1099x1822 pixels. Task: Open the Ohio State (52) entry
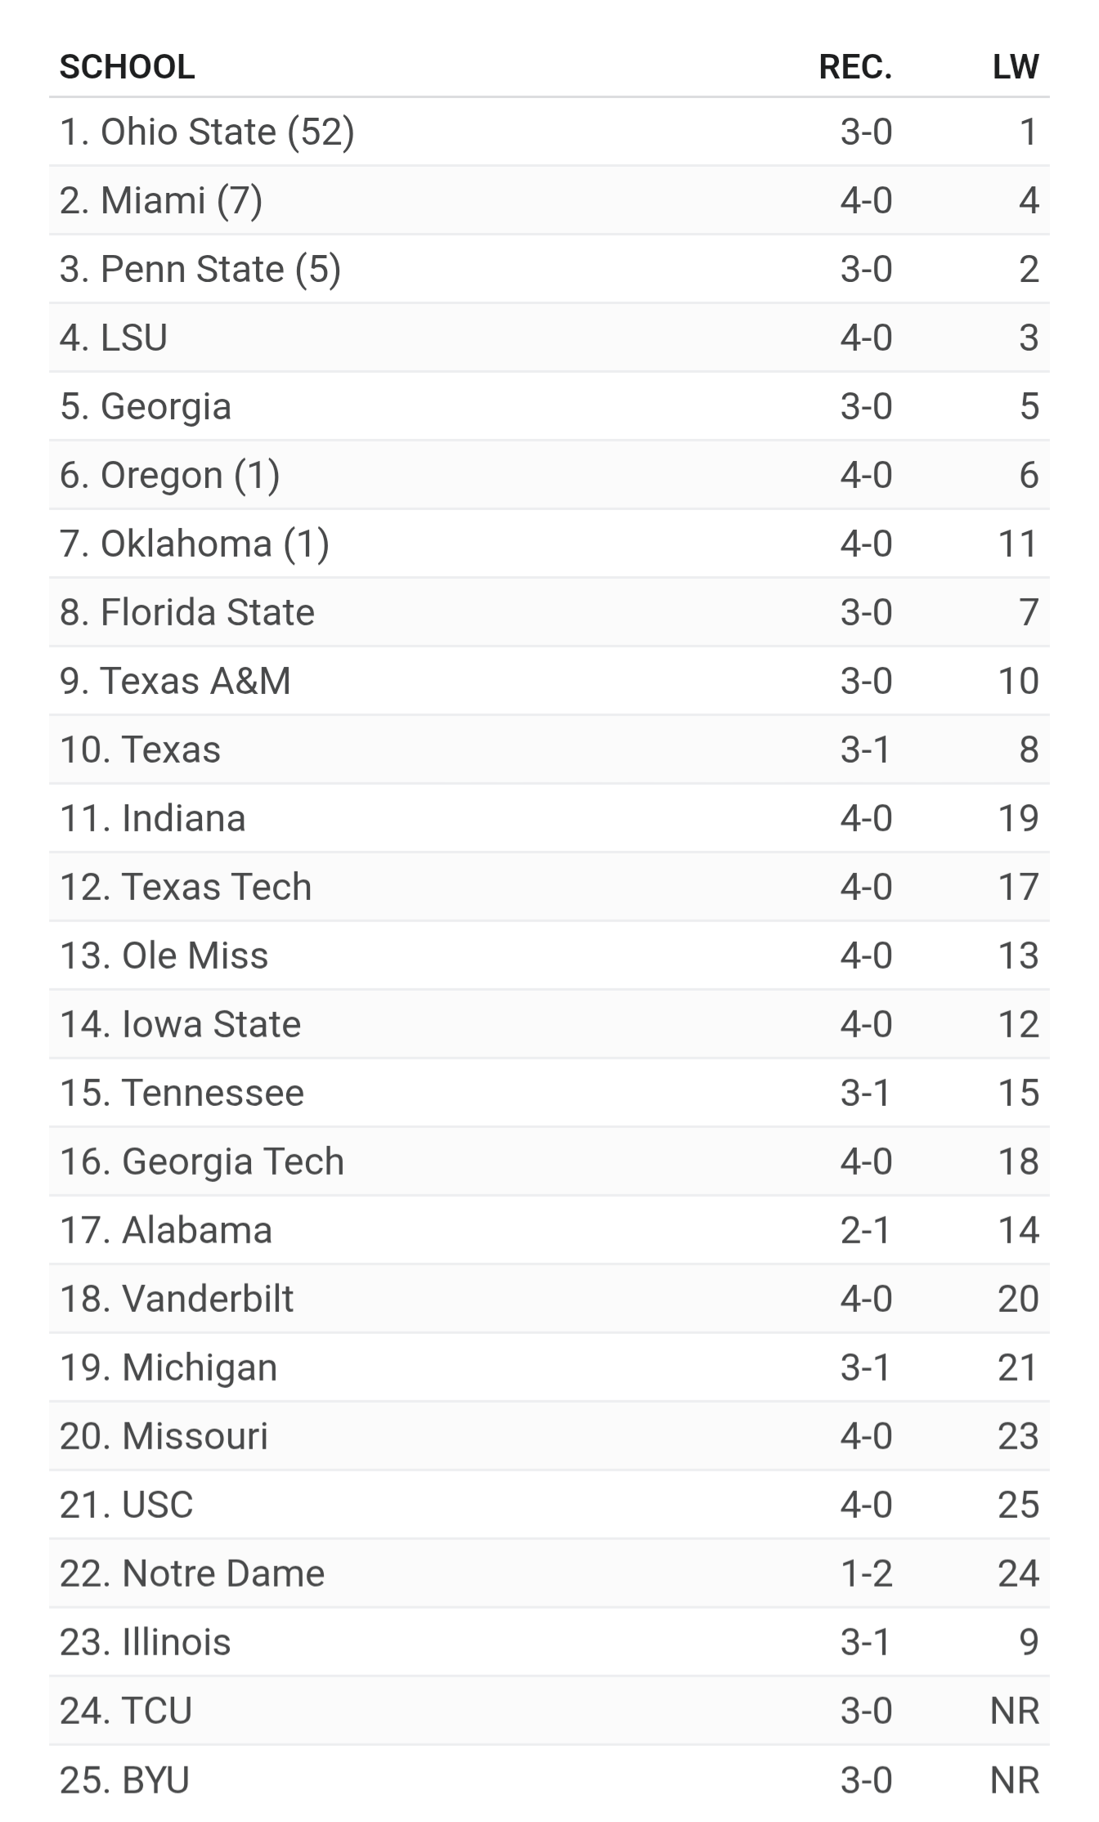207,132
